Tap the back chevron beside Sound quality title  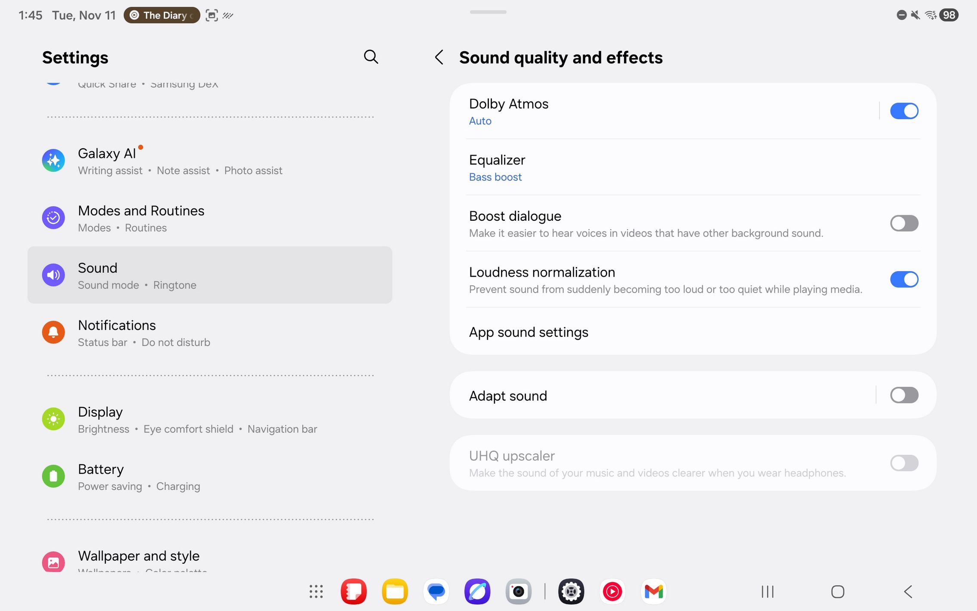click(439, 57)
